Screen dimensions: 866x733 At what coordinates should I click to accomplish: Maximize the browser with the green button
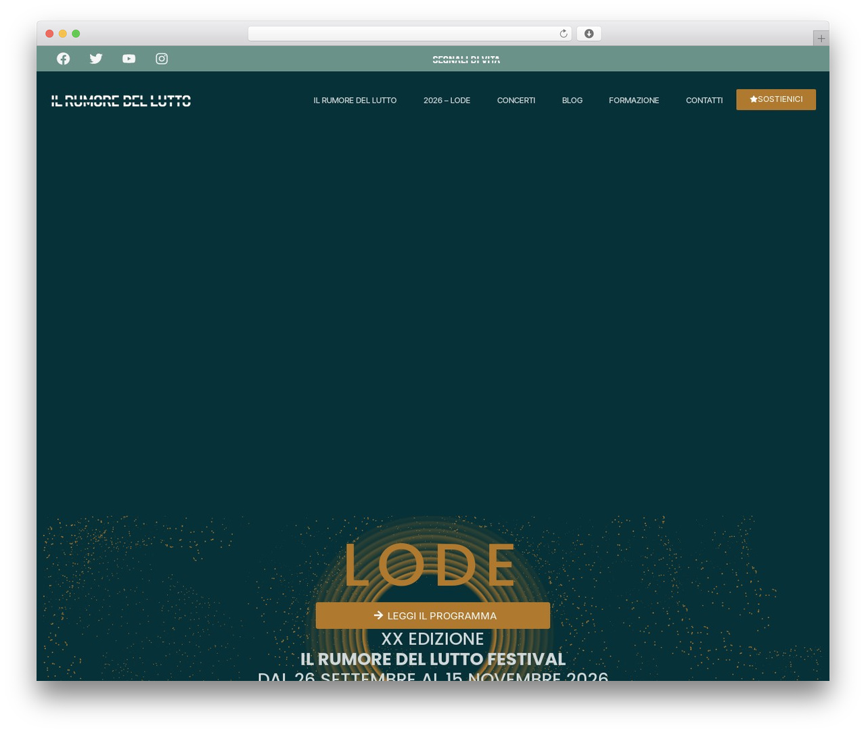coord(76,34)
